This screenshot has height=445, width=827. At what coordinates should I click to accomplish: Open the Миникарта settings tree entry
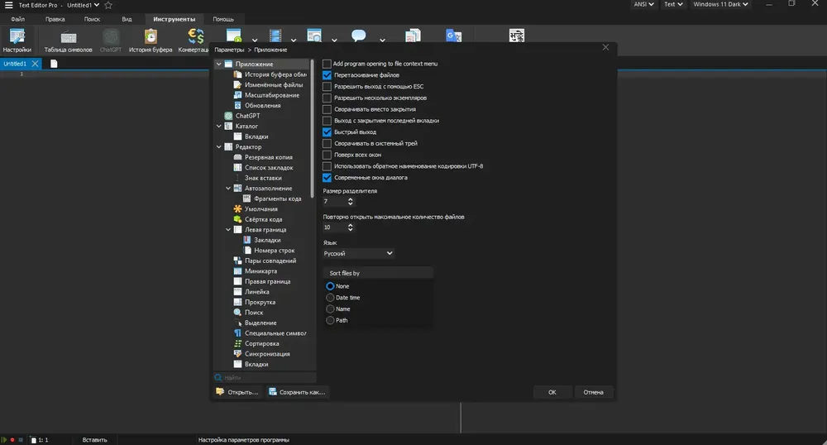261,271
